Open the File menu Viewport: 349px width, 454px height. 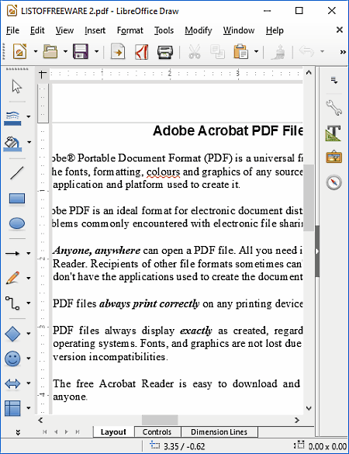click(12, 30)
